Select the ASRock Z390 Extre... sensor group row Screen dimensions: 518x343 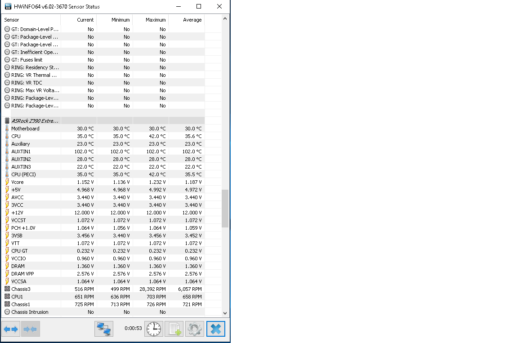pos(103,121)
